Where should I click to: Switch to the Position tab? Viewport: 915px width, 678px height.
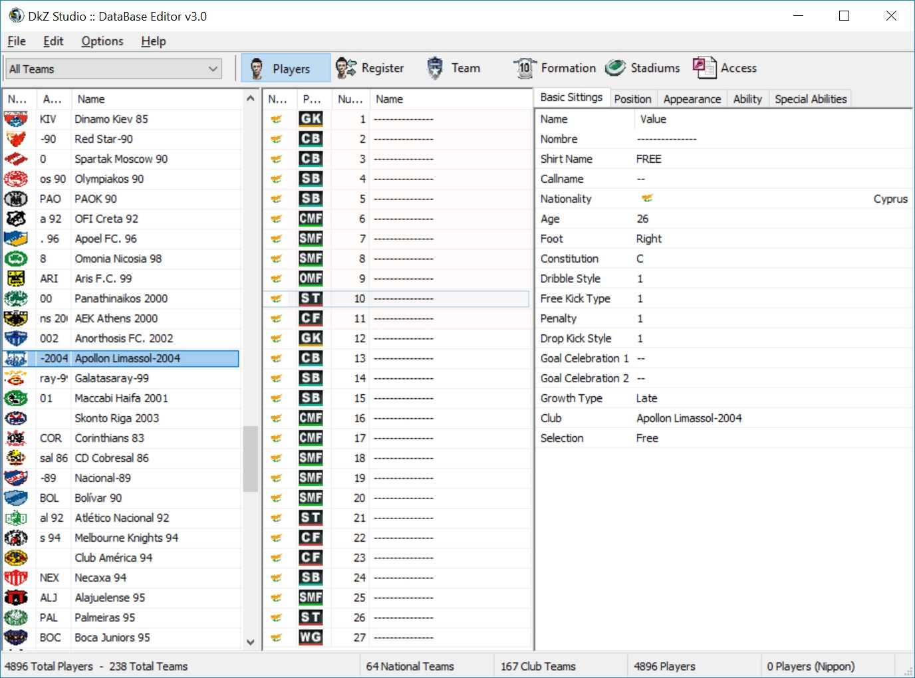tap(632, 99)
